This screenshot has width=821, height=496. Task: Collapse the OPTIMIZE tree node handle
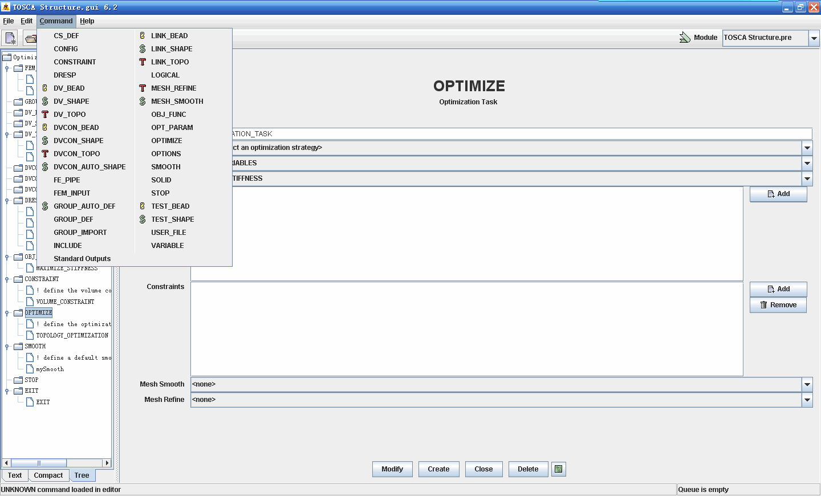pyautogui.click(x=7, y=313)
